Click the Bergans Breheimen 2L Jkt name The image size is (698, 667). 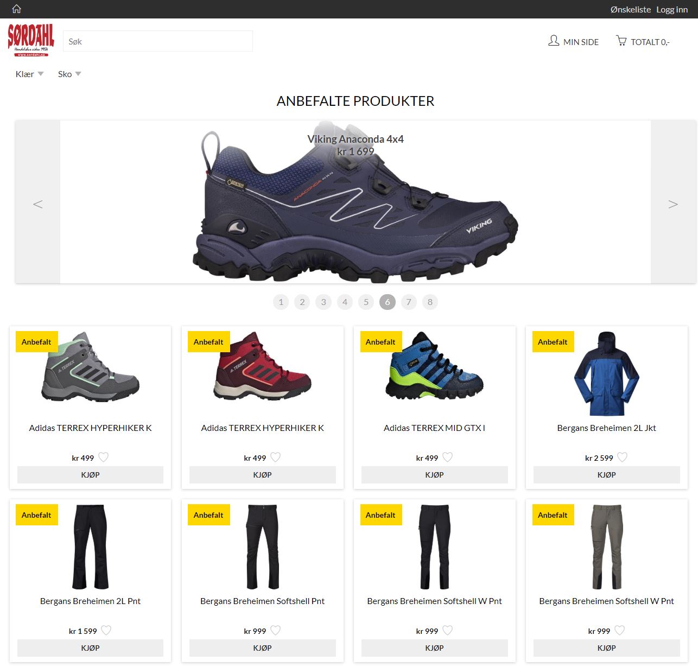(607, 428)
